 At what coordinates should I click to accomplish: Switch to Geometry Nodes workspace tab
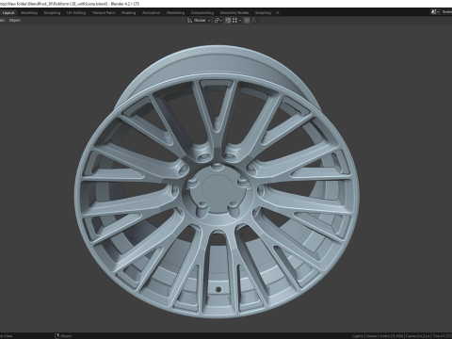pyautogui.click(x=234, y=13)
